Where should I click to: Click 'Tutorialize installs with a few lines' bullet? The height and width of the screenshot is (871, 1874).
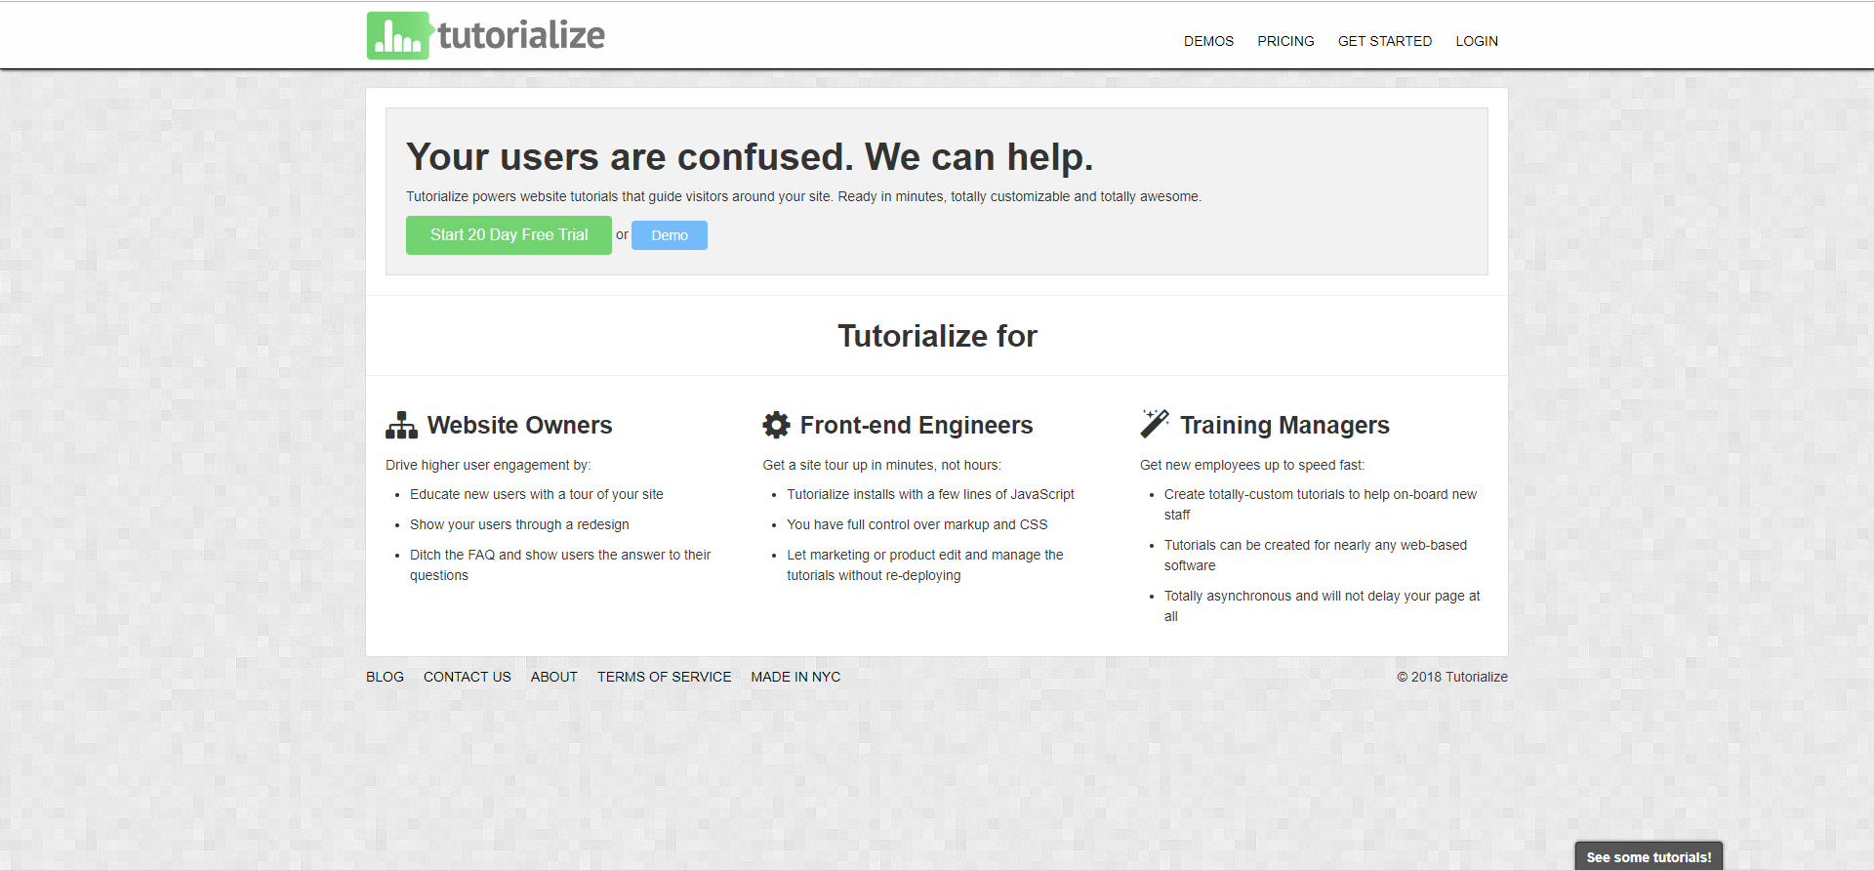coord(930,494)
